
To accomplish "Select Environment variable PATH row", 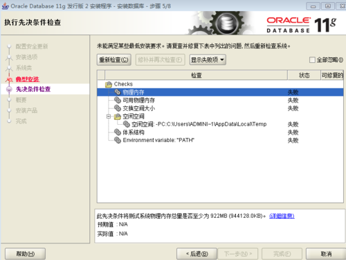I will 220,140.
